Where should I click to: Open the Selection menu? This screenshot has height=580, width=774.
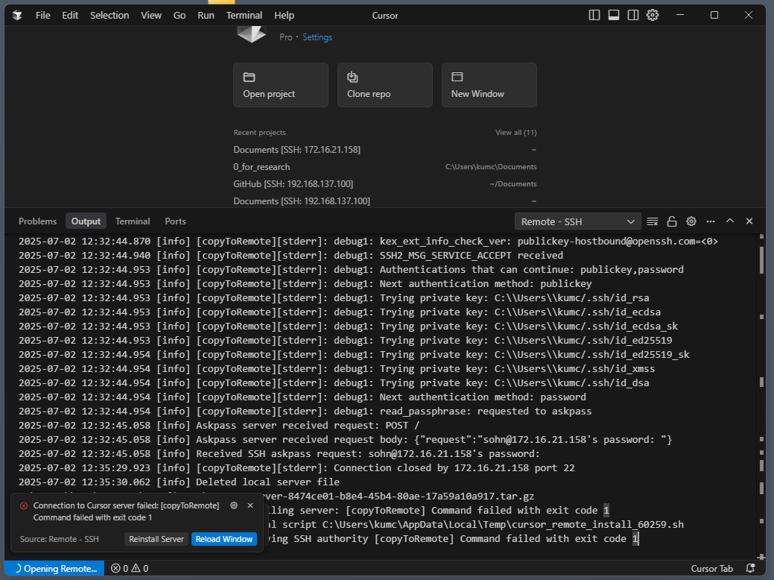(x=110, y=16)
